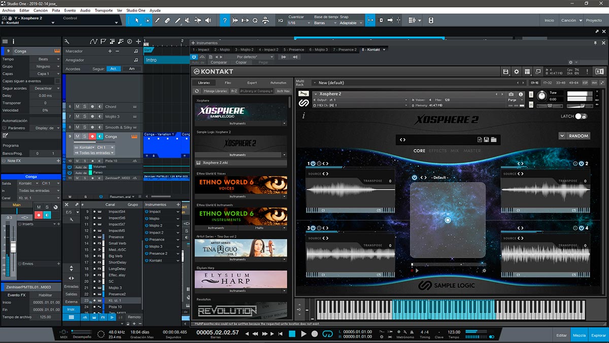Select the Range tool
This screenshot has height=343, width=609.
point(147,20)
